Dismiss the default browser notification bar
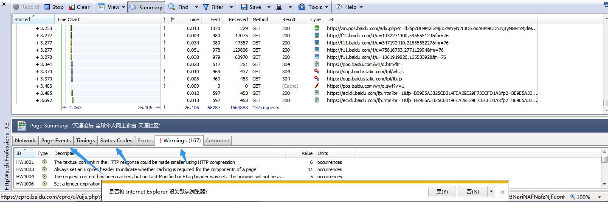The height and width of the screenshot is (202, 608). pos(503,192)
